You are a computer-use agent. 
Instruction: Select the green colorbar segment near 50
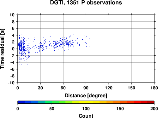click(55, 102)
